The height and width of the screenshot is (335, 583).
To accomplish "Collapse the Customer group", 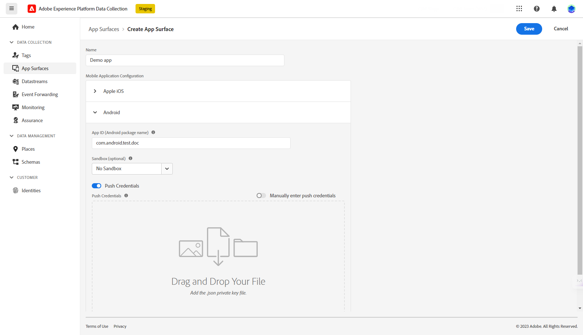I will pos(12,177).
